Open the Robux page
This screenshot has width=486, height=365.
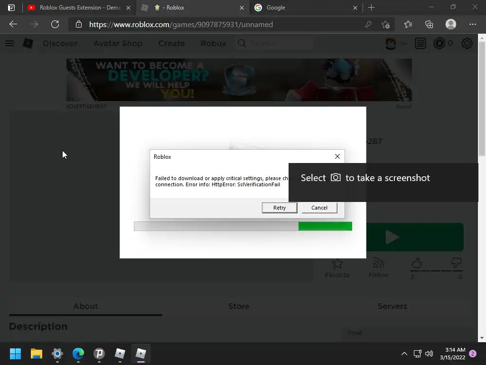213,43
